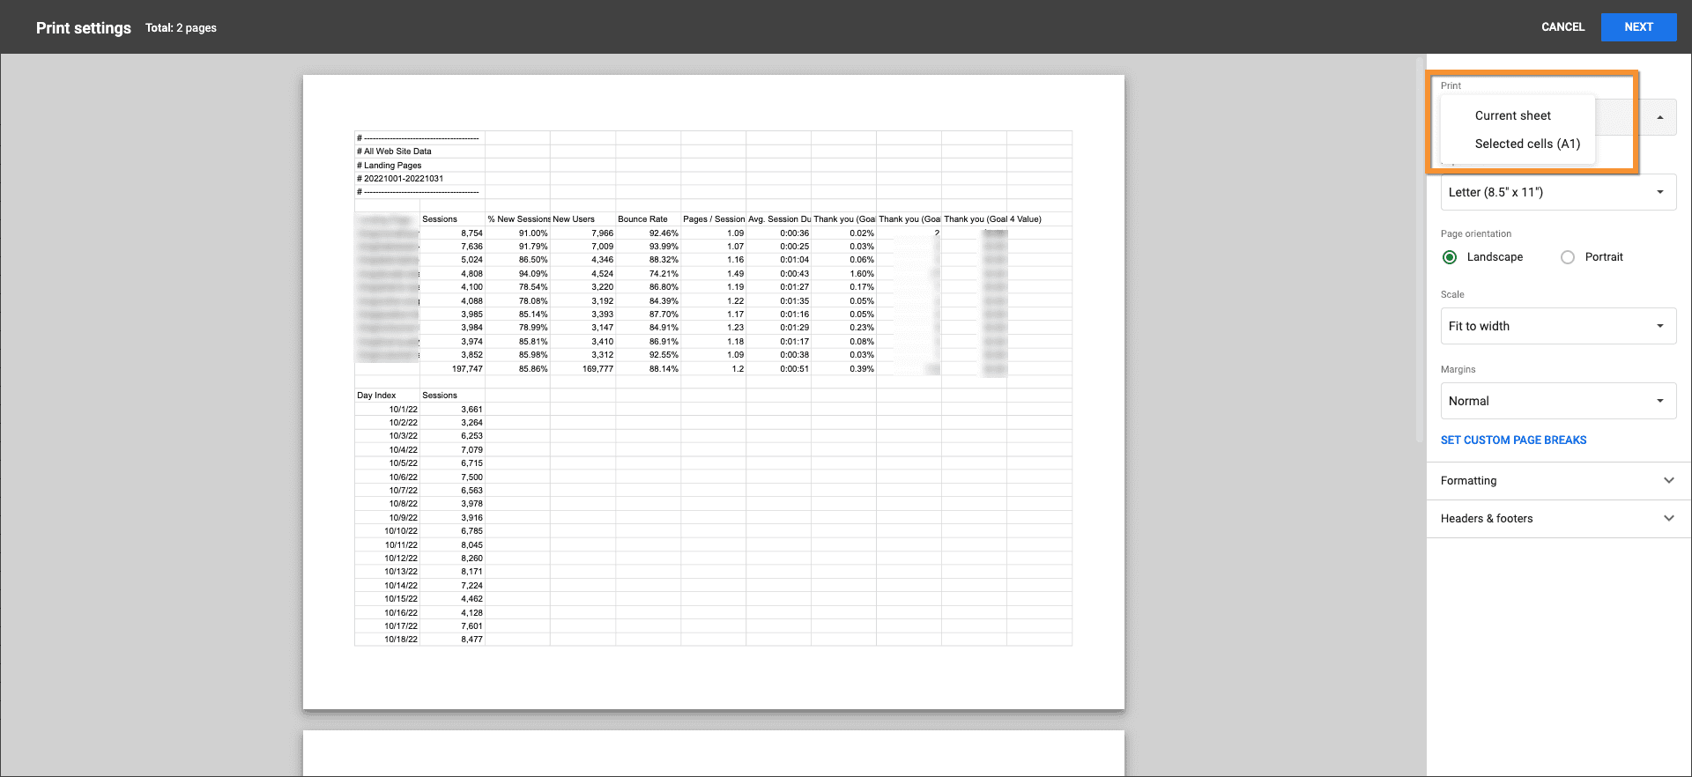Collapse the Print options dropdown arrow
This screenshot has height=777, width=1692.
click(x=1659, y=117)
